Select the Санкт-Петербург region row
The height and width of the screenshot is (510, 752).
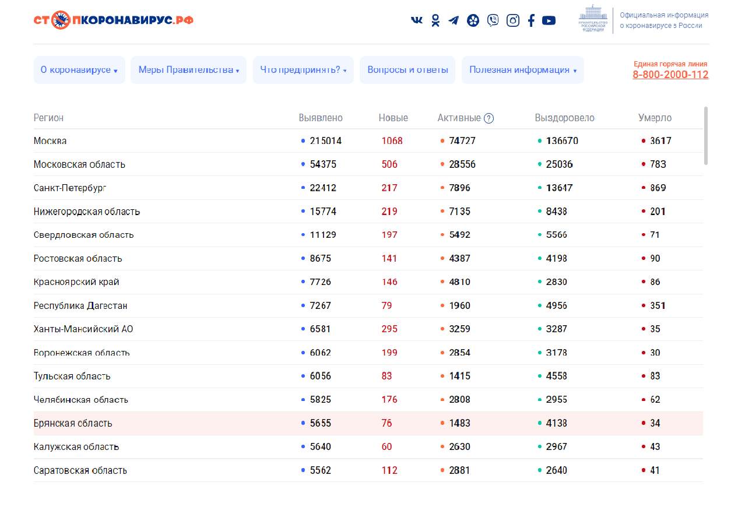[368, 188]
